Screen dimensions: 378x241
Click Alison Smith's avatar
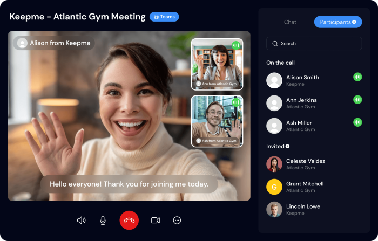point(274,80)
